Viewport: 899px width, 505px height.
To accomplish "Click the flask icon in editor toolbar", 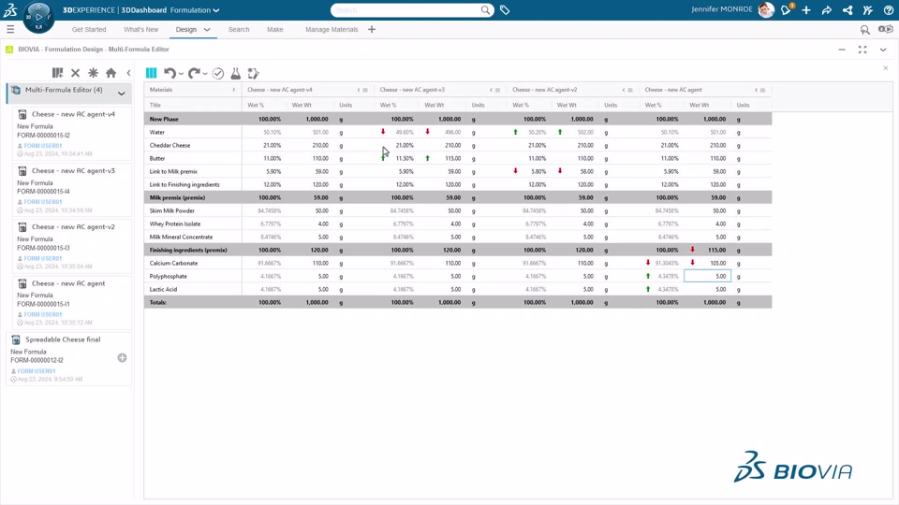I will click(x=236, y=73).
